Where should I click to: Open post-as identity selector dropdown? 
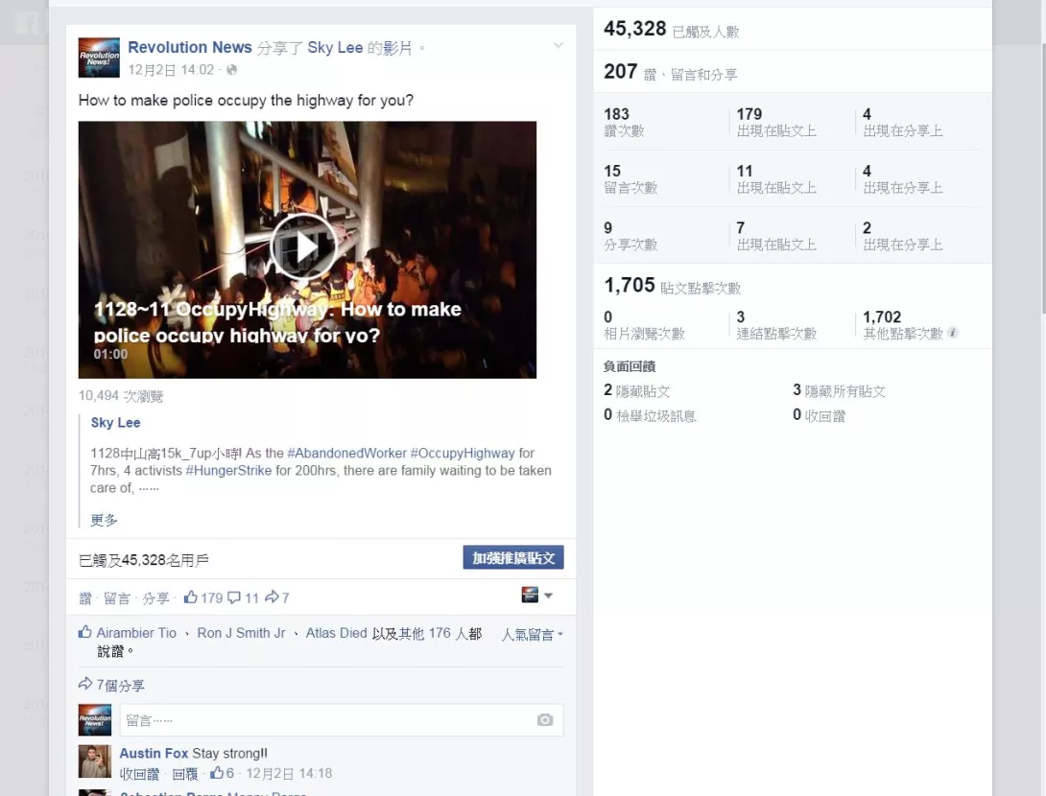537,595
